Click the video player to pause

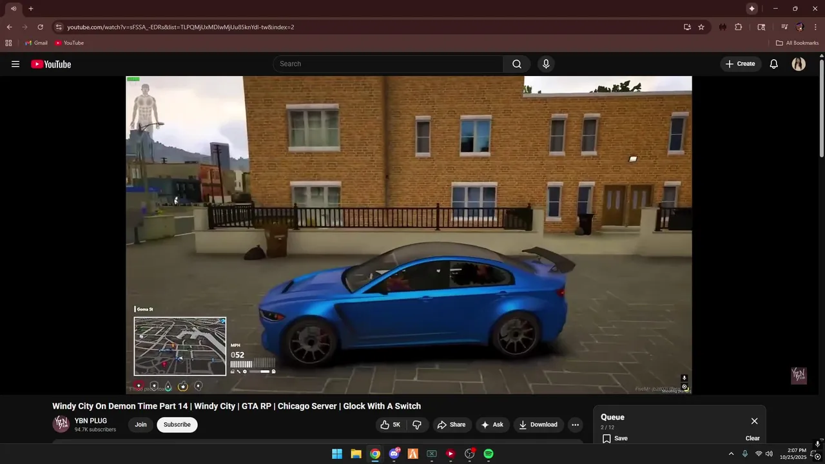click(x=409, y=235)
